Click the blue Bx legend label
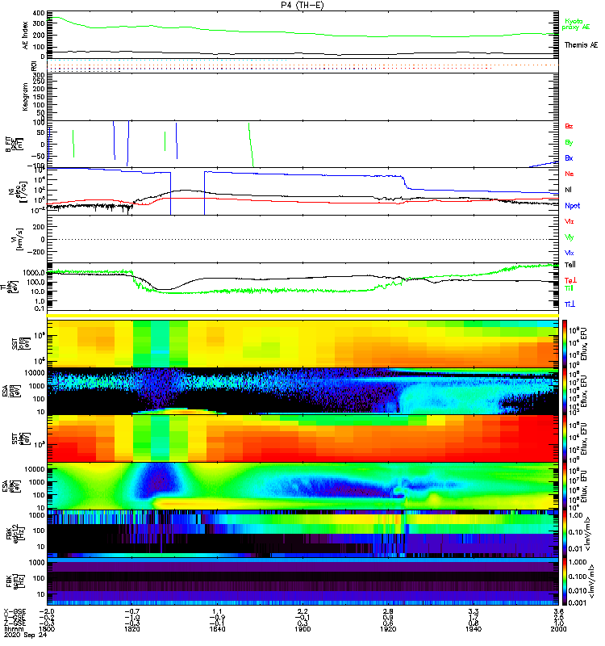This screenshot has height=646, width=605. coord(569,158)
